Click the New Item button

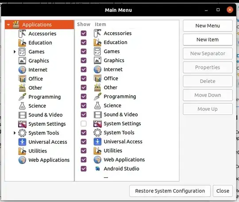click(x=208, y=40)
